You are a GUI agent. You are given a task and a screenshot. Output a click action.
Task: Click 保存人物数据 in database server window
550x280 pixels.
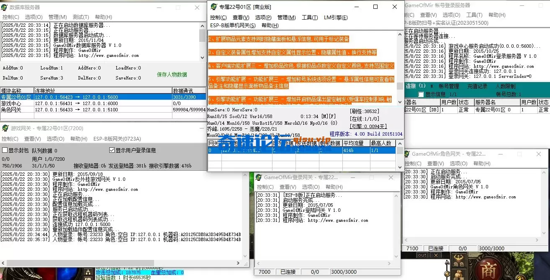172,74
